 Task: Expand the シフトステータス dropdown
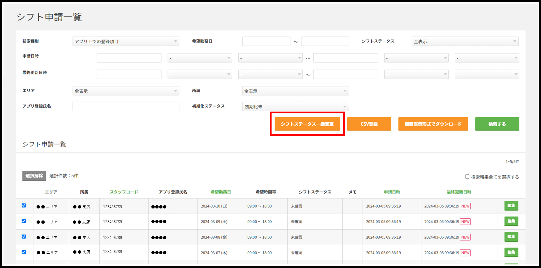tap(465, 41)
